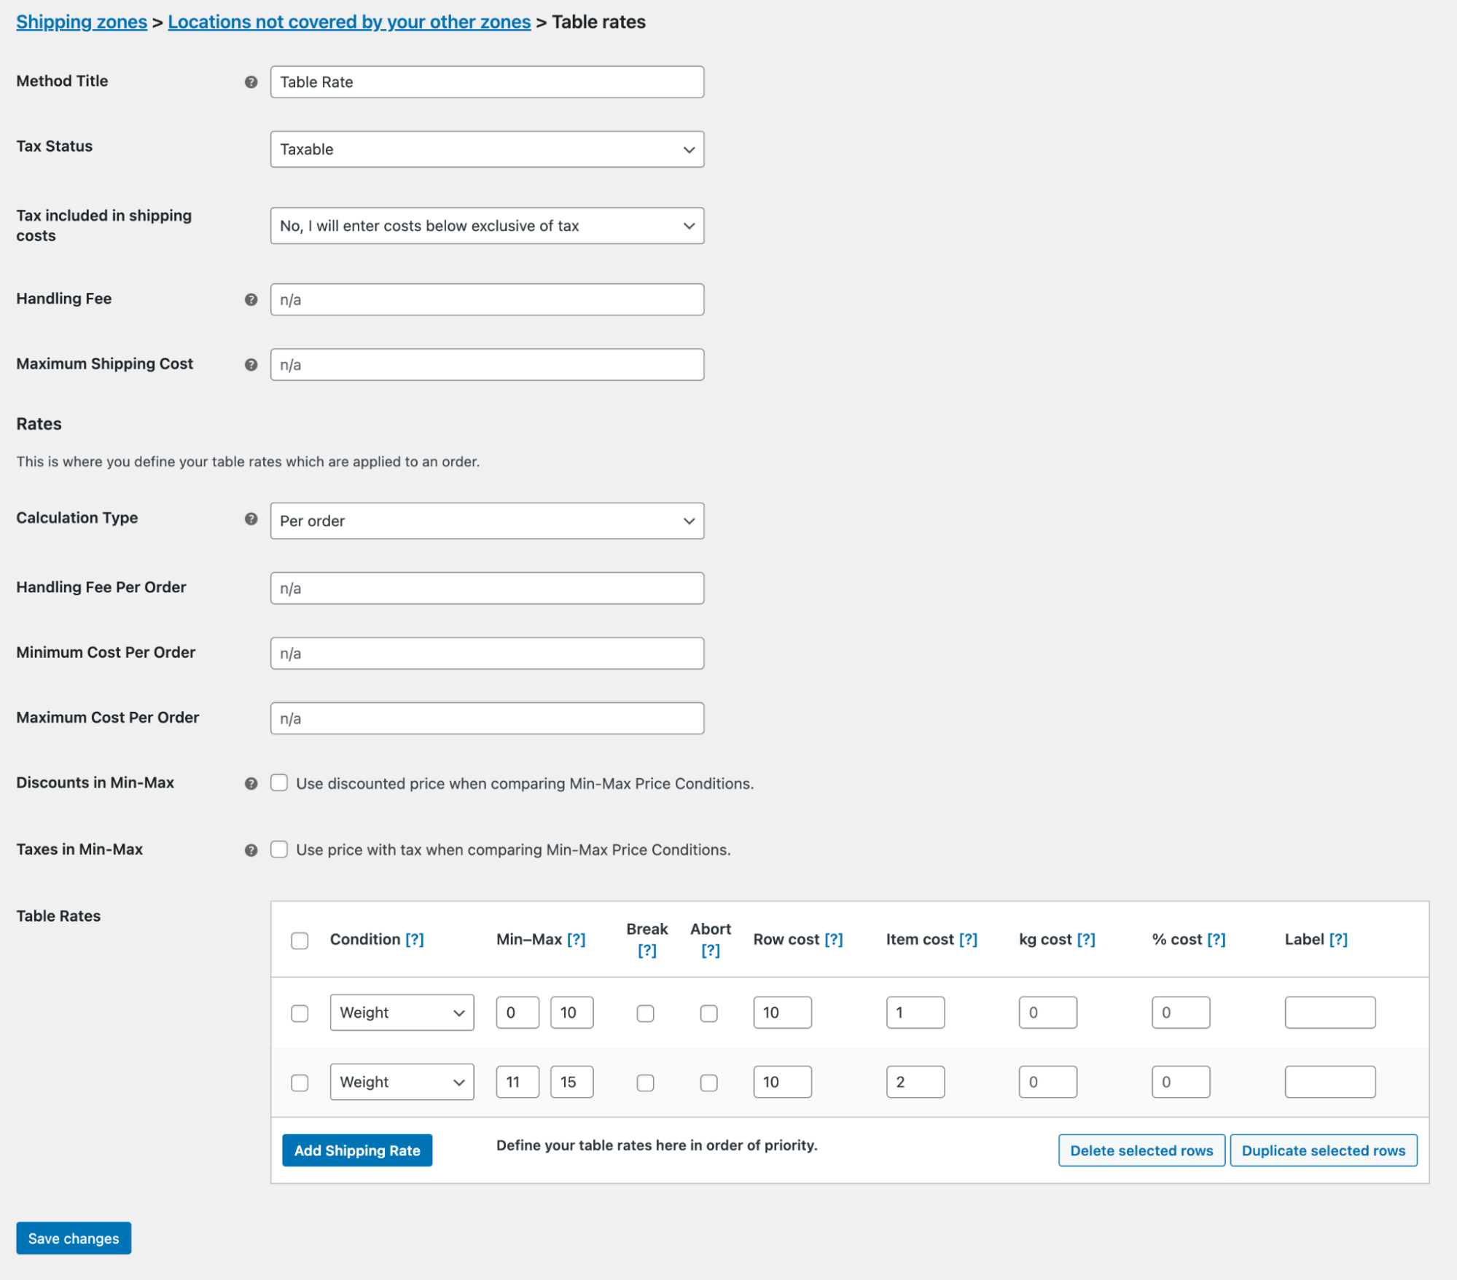Click the Method Title text field

click(x=486, y=82)
